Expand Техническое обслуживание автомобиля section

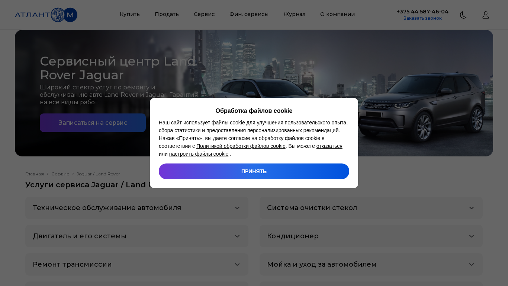click(x=137, y=208)
